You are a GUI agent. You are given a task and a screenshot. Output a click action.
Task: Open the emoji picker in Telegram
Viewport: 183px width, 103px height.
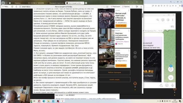167,85
